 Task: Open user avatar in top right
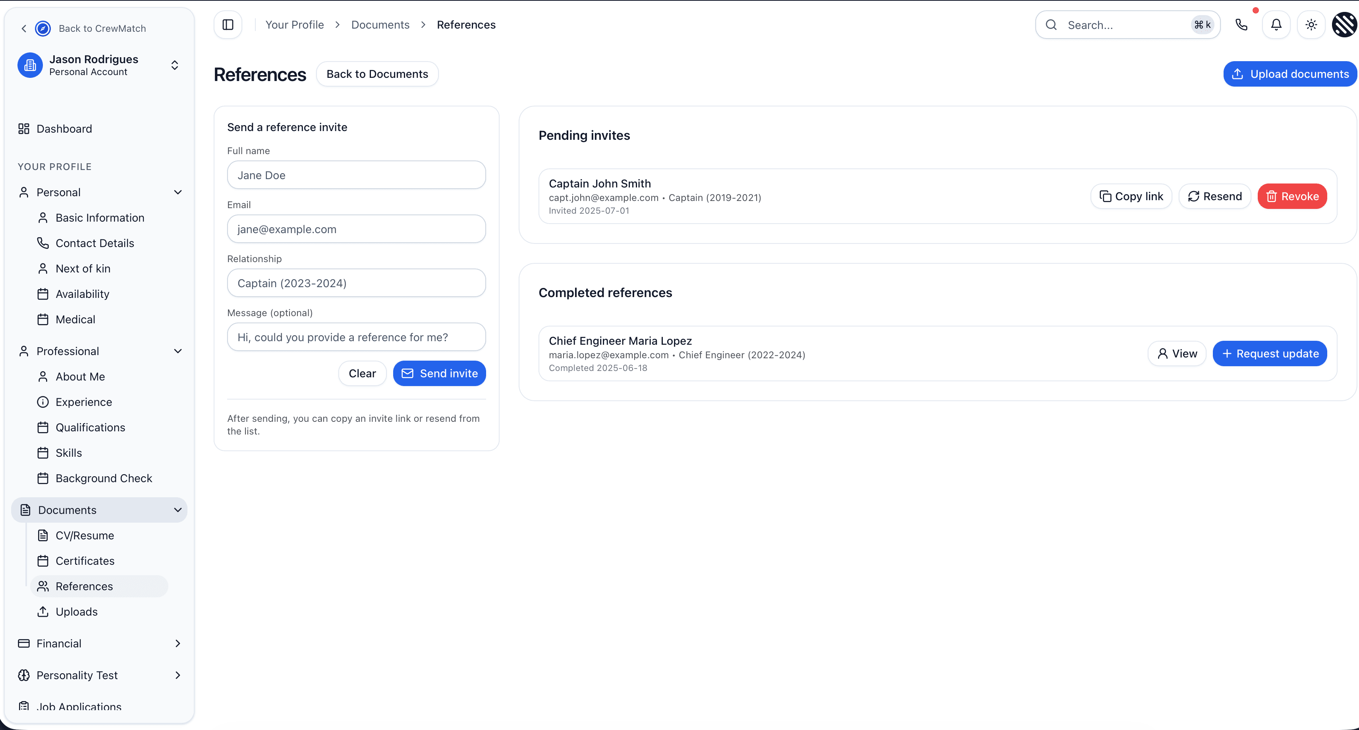(x=1344, y=25)
